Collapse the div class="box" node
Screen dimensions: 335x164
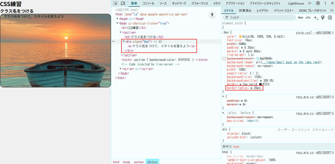click(123, 42)
